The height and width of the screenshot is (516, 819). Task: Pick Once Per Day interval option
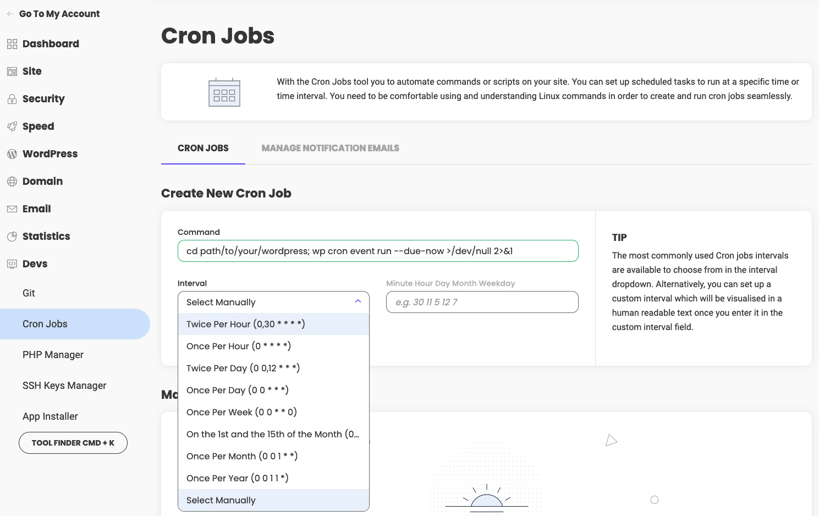[273, 390]
